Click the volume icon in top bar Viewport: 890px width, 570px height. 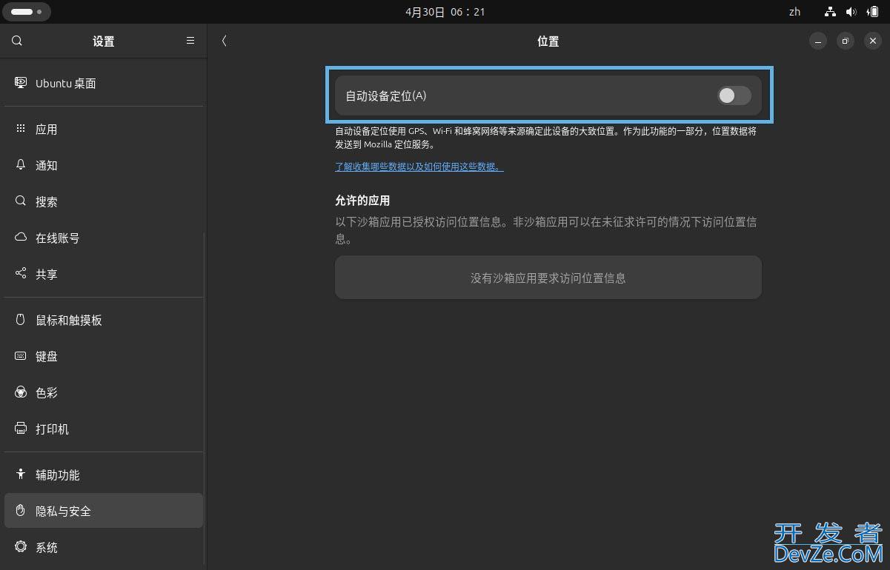click(x=851, y=12)
